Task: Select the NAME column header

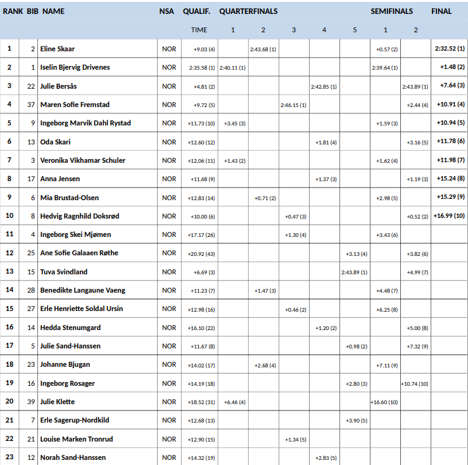Action: pyautogui.click(x=53, y=11)
